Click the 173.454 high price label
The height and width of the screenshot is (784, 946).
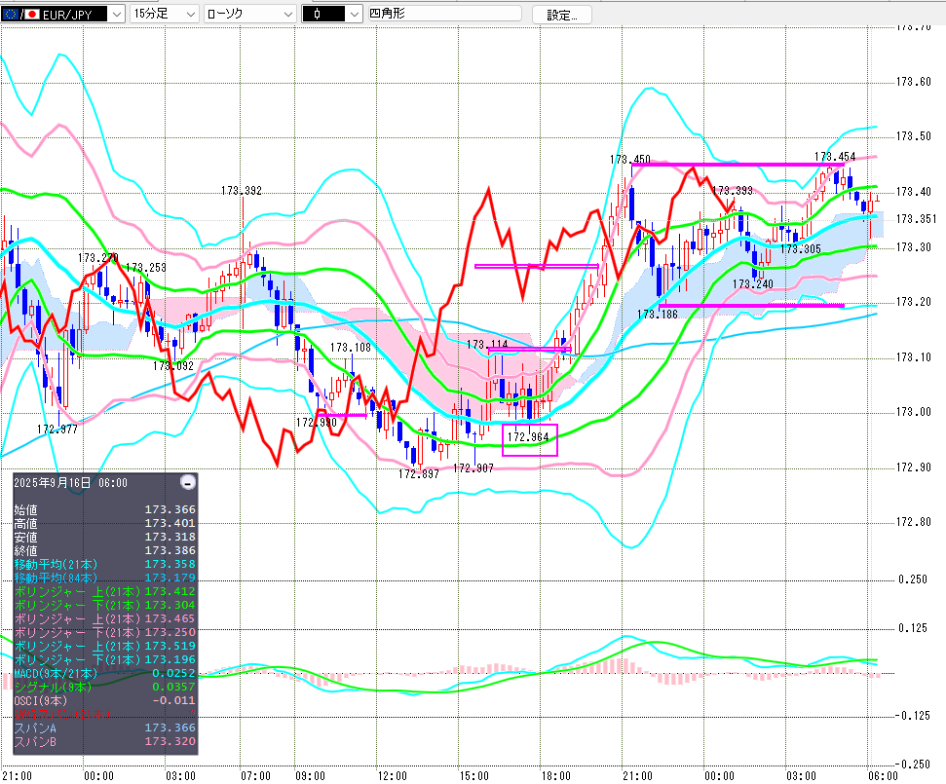click(x=835, y=157)
